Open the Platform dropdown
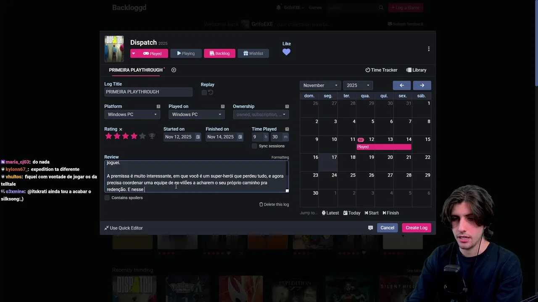This screenshot has width=538, height=302. point(132,115)
